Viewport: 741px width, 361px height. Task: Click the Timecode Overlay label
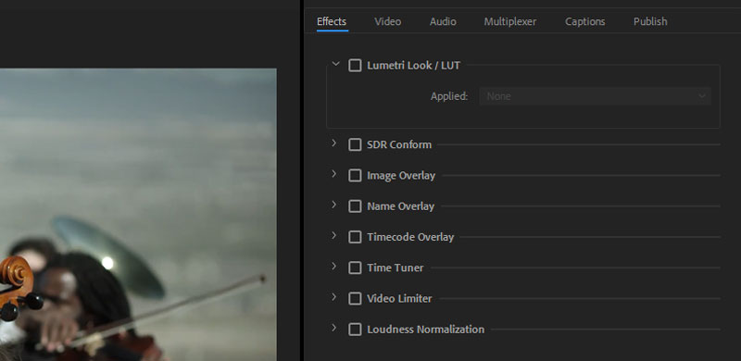point(410,237)
